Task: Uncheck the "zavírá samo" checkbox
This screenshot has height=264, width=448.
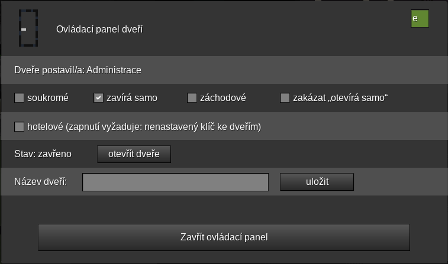Action: [x=99, y=98]
